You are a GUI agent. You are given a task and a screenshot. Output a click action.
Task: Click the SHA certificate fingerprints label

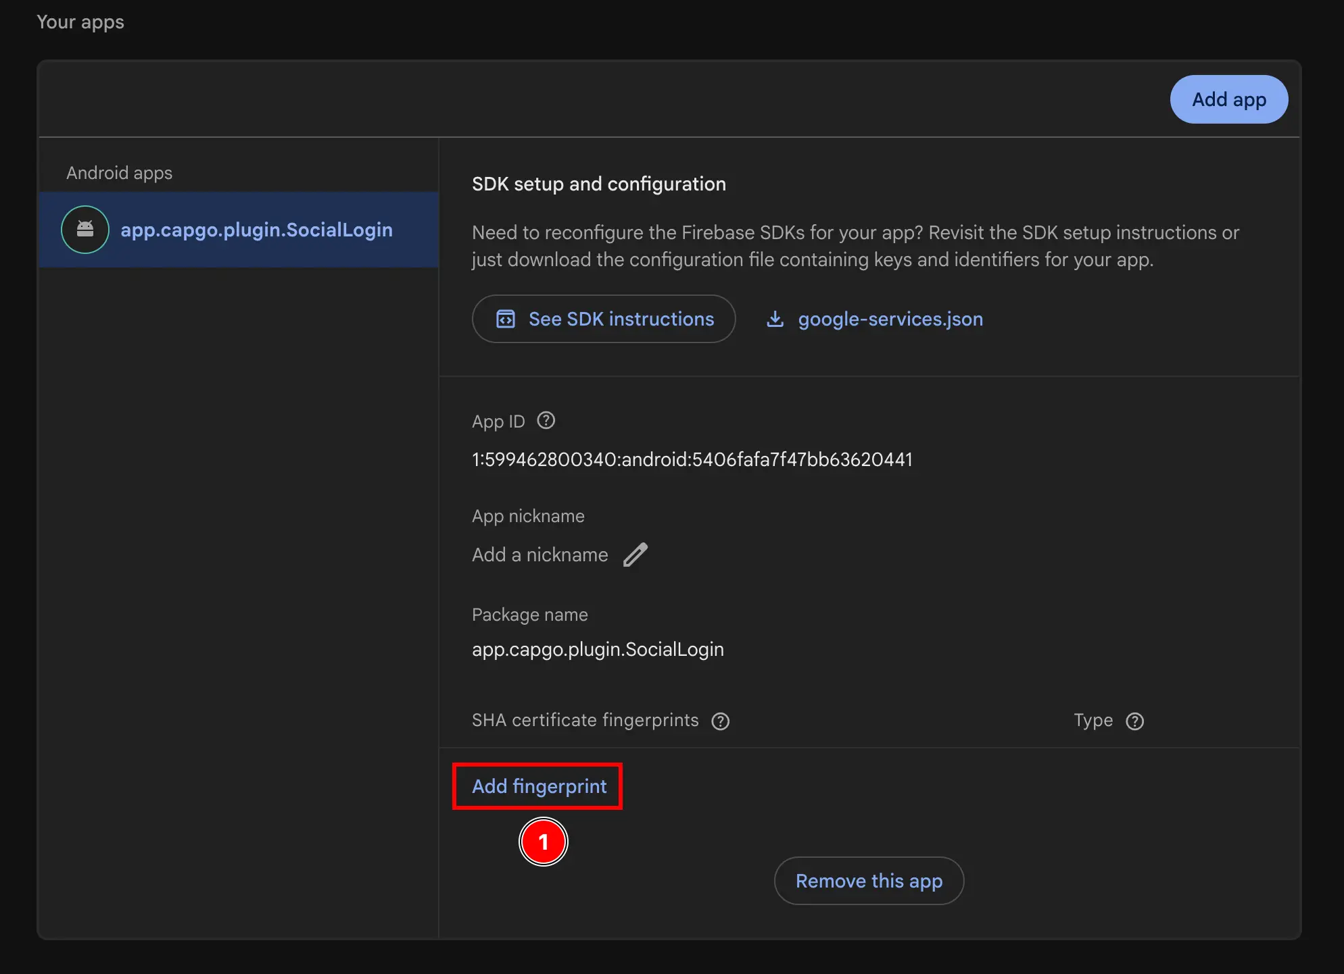coord(585,720)
